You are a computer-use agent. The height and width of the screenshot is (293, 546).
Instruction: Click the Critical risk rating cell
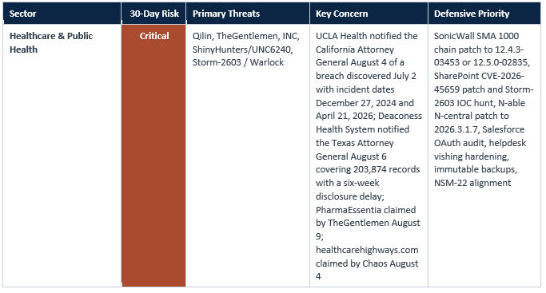(154, 156)
